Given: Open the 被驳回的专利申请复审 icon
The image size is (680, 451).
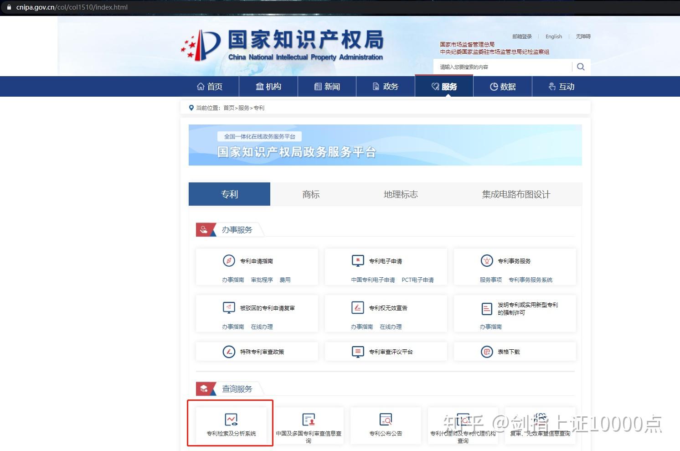Looking at the screenshot, I should click(x=229, y=308).
